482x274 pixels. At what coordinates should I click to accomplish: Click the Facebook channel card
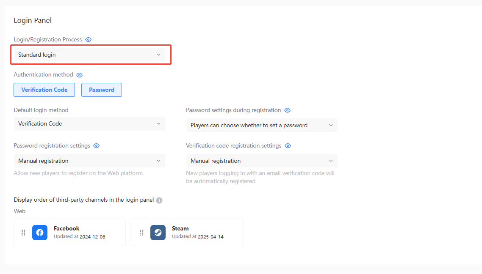coord(70,232)
